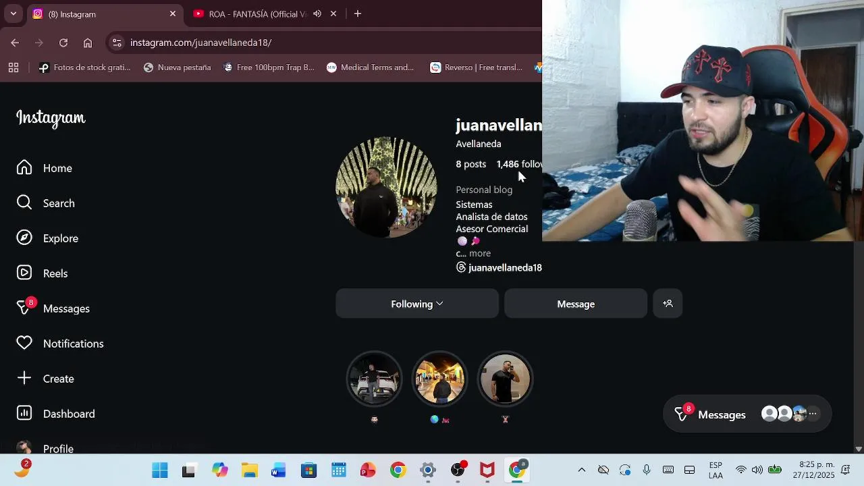This screenshot has width=864, height=486.
Task: Open the night street story highlight
Action: 439,379
